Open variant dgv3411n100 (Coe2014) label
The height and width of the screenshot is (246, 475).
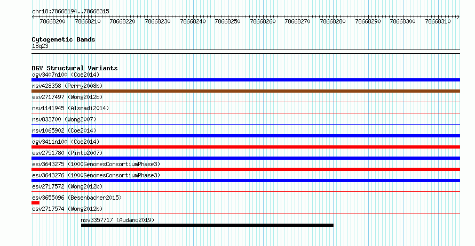point(66,142)
